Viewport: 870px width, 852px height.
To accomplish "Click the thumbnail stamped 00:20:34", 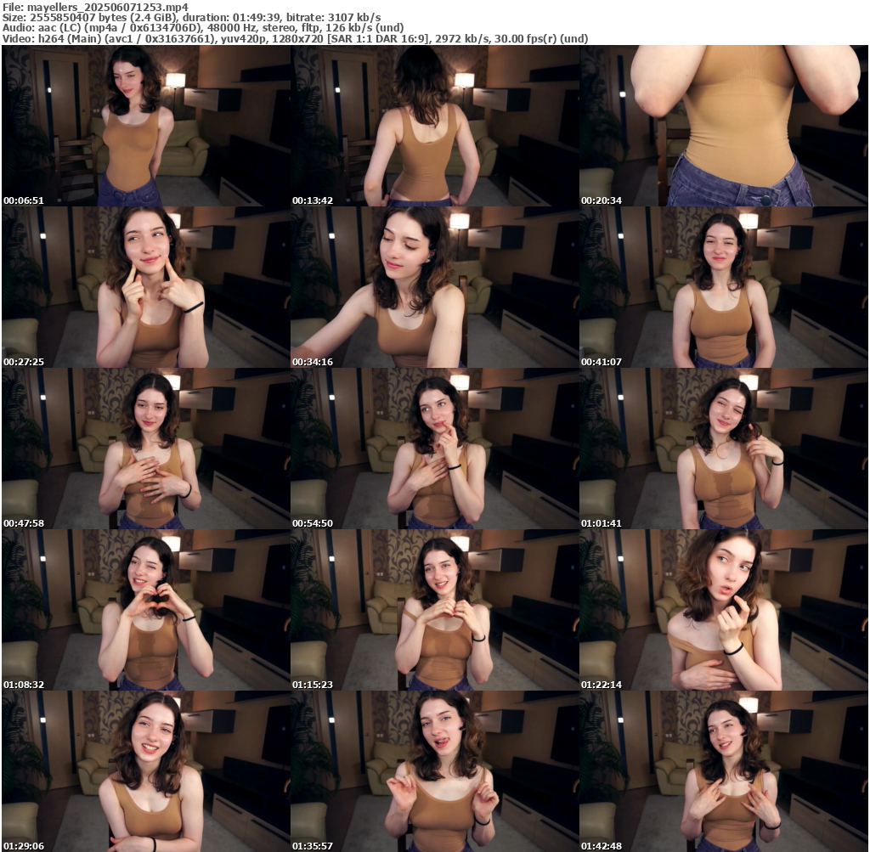I will click(724, 126).
